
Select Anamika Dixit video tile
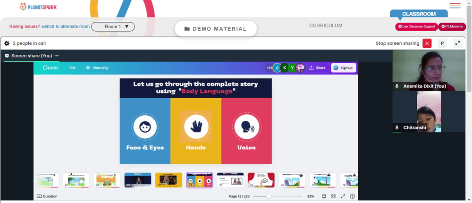pyautogui.click(x=429, y=70)
